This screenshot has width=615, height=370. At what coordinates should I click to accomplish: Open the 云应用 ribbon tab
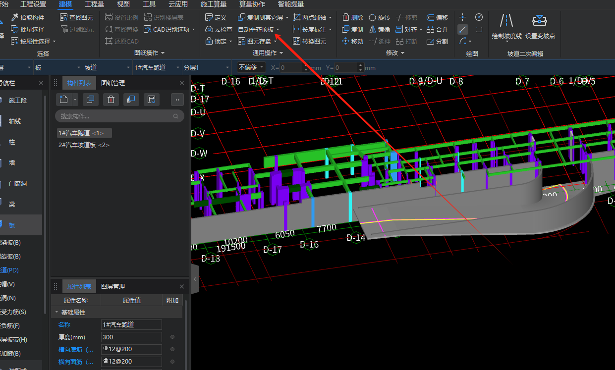pyautogui.click(x=178, y=4)
